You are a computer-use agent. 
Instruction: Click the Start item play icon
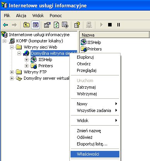pyautogui.click(x=102, y=25)
